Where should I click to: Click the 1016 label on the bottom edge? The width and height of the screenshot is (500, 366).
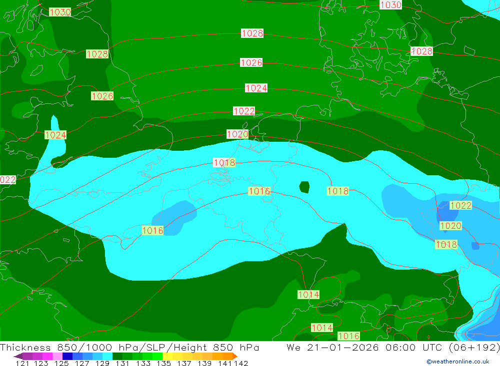click(x=348, y=336)
